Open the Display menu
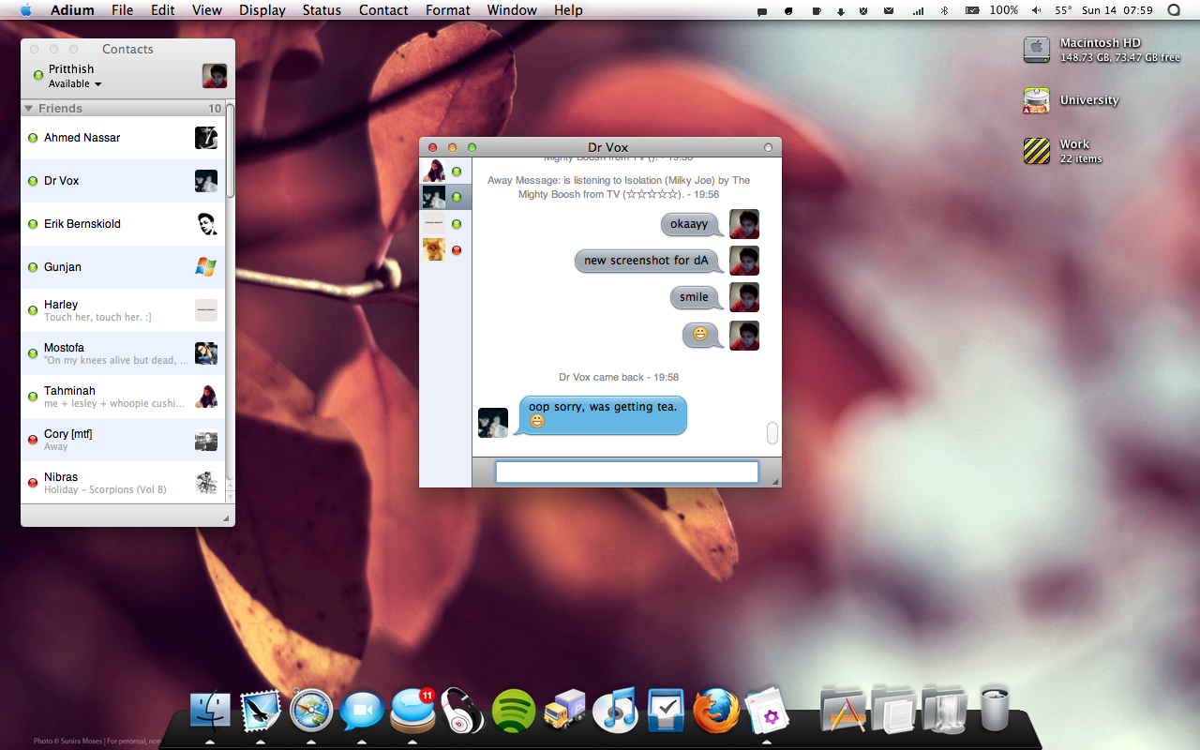 click(262, 10)
